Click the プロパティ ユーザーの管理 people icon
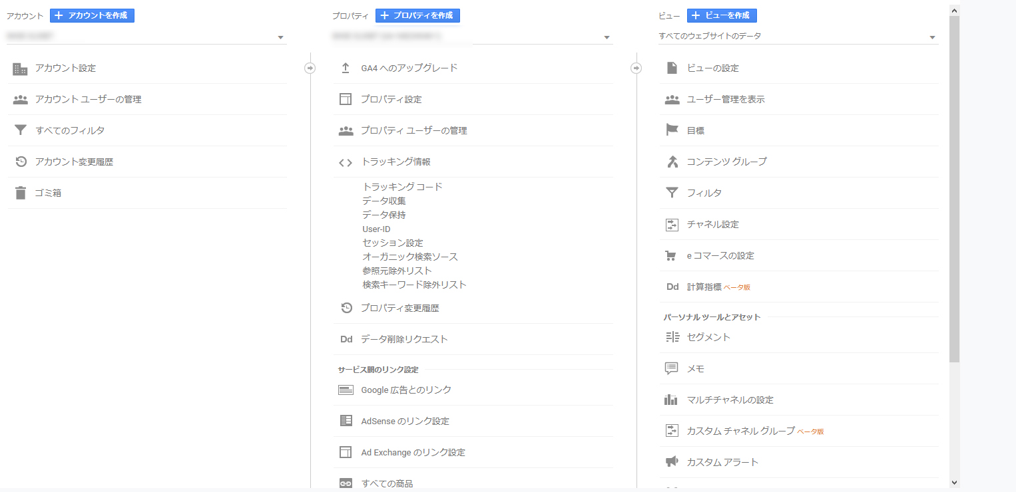1016x492 pixels. (346, 131)
